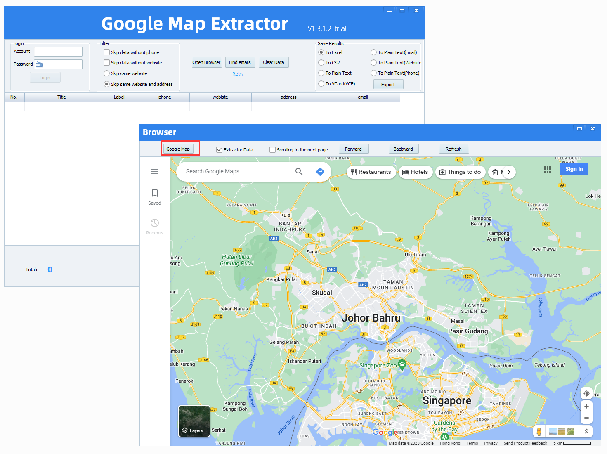Select the Hotels category chip
Image resolution: width=607 pixels, height=454 pixels.
click(x=415, y=172)
